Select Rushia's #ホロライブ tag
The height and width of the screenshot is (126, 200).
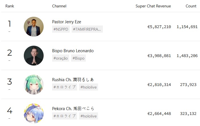point(65,87)
